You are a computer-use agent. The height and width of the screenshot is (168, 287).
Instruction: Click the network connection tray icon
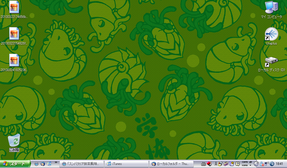coord(267,164)
